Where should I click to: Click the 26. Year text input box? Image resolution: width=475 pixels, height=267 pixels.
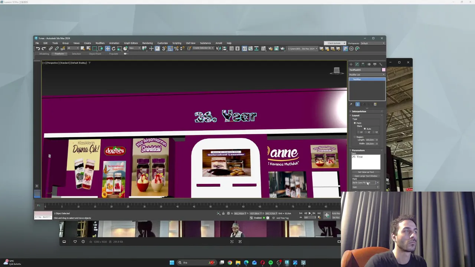366,162
